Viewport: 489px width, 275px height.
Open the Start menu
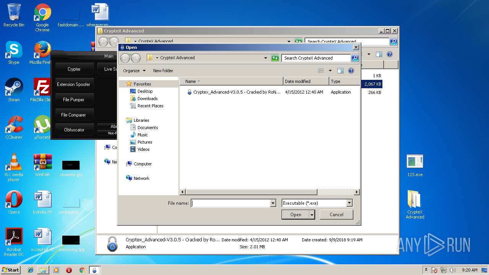point(11,270)
